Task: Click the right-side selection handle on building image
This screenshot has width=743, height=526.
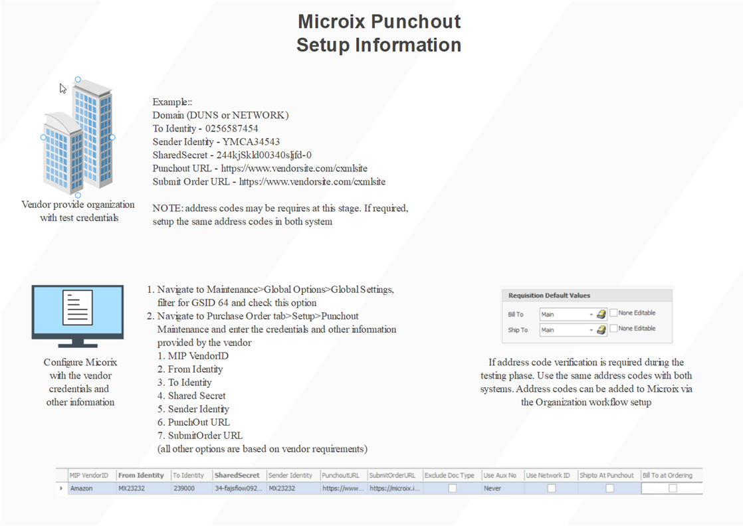Action: click(x=112, y=137)
